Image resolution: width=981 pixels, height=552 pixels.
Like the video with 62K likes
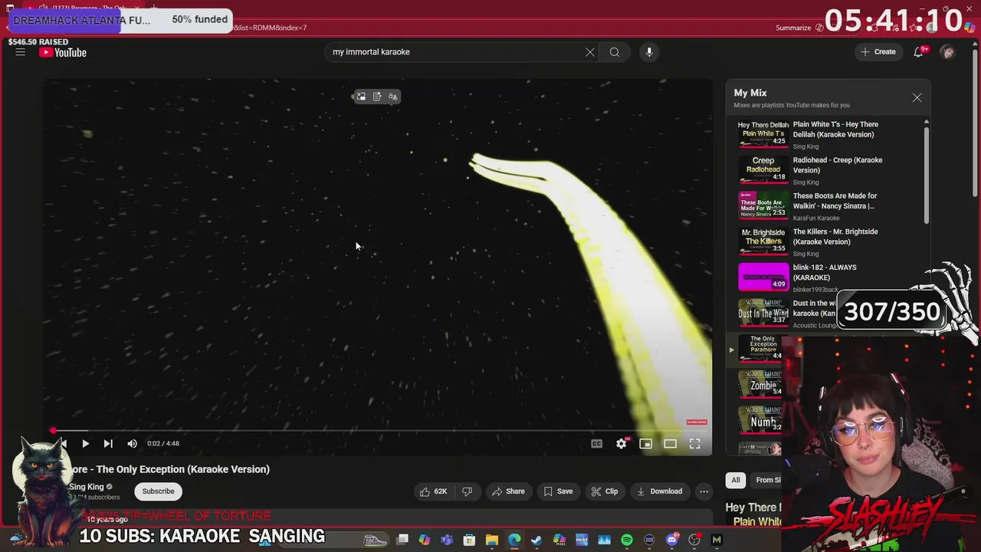coord(433,491)
